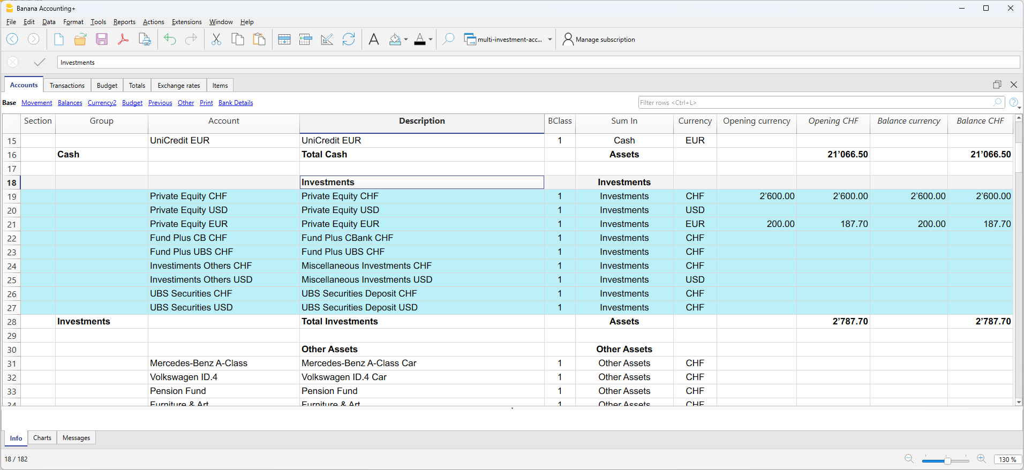Create a new file with the blank page icon
1024x470 pixels.
coord(59,39)
